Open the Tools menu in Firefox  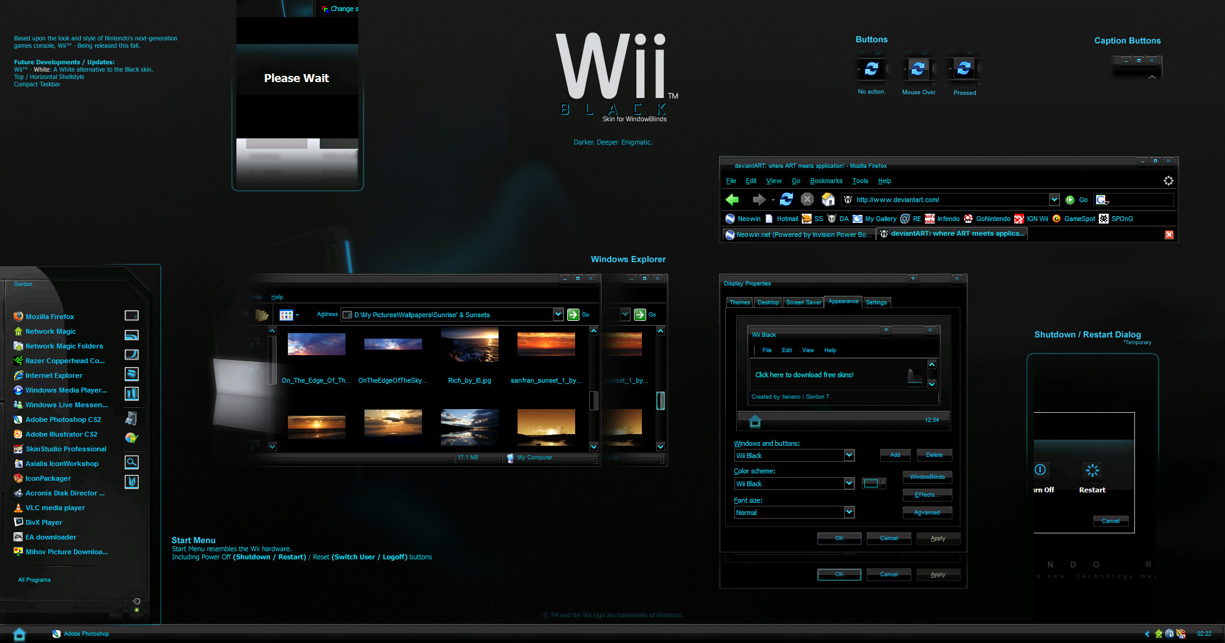pyautogui.click(x=860, y=181)
